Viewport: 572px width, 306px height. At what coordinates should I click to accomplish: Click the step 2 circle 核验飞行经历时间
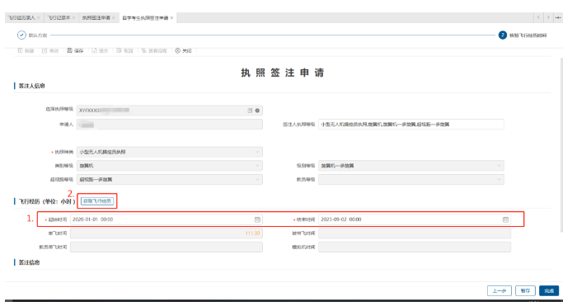(502, 35)
